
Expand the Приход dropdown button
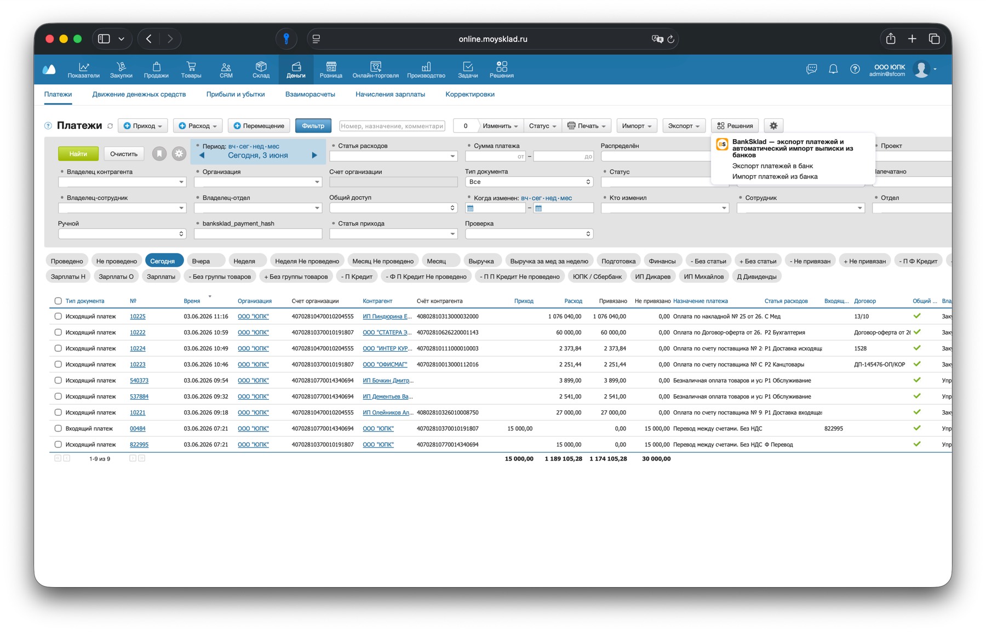click(143, 126)
